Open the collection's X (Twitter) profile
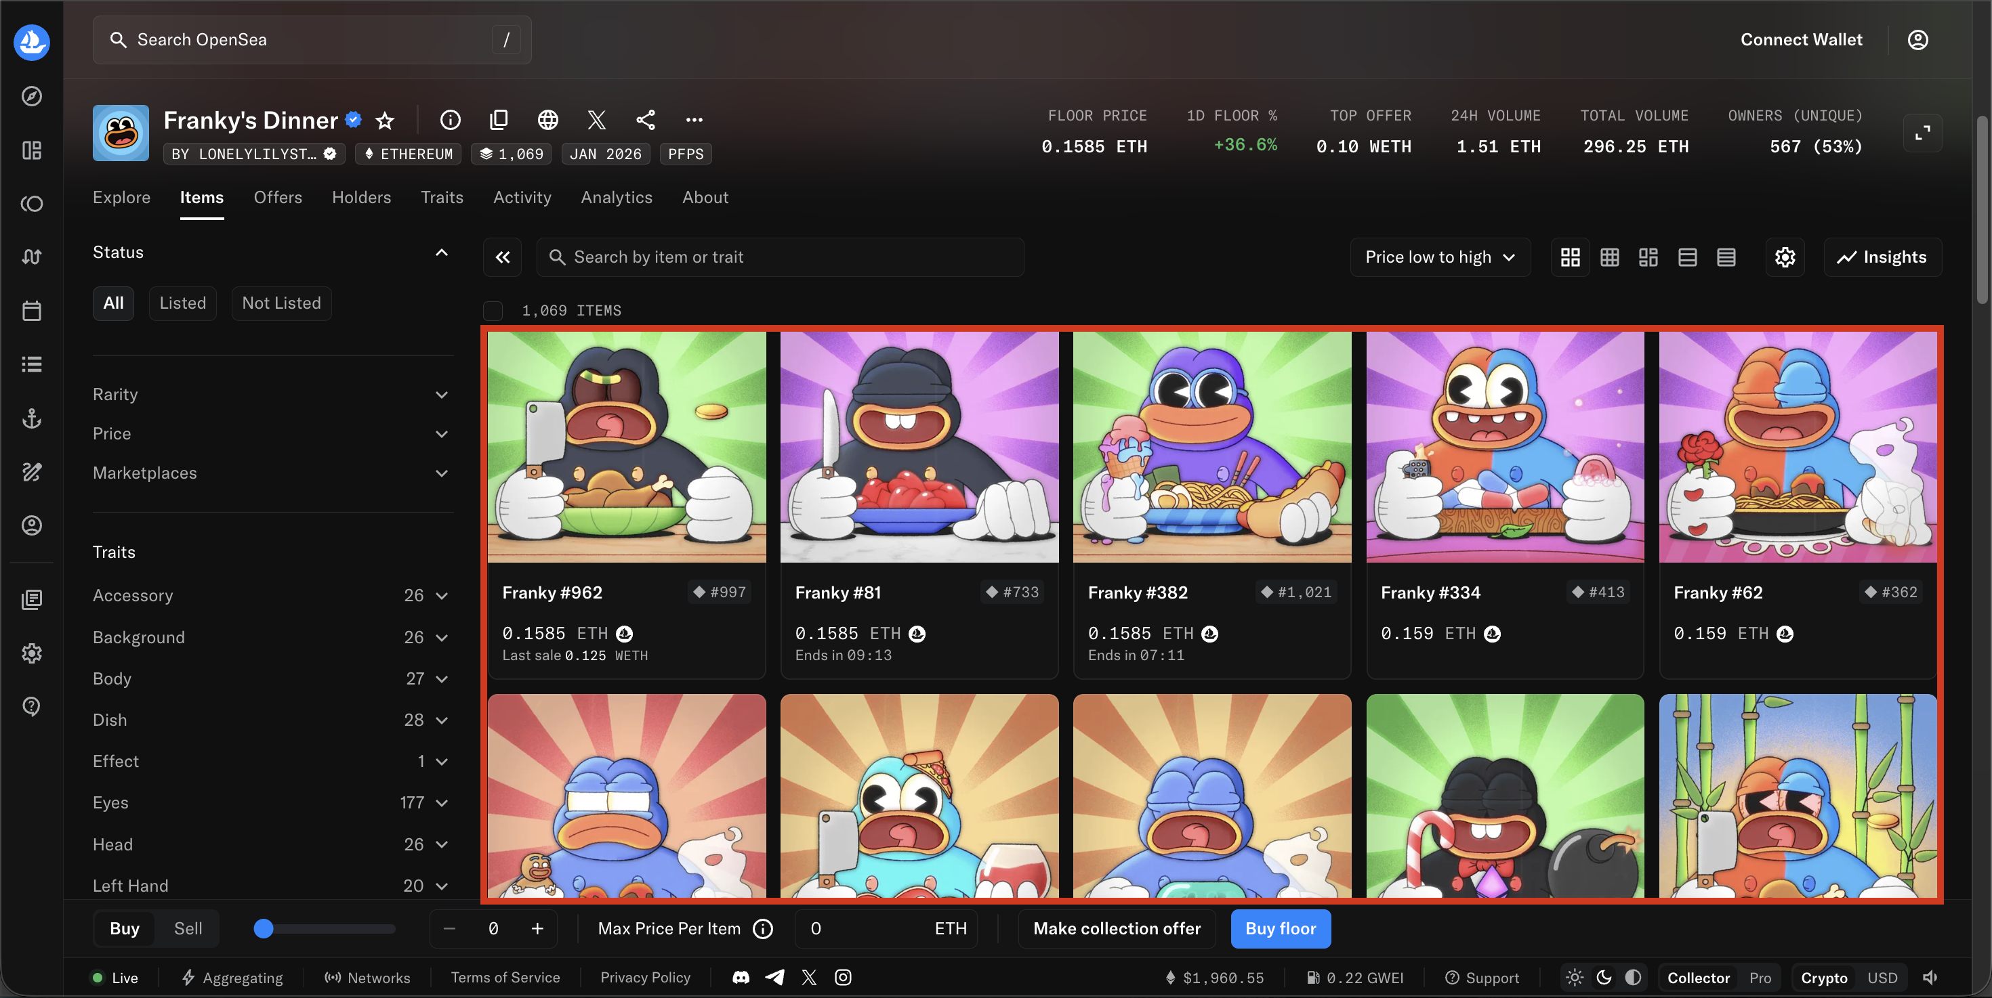 [596, 121]
